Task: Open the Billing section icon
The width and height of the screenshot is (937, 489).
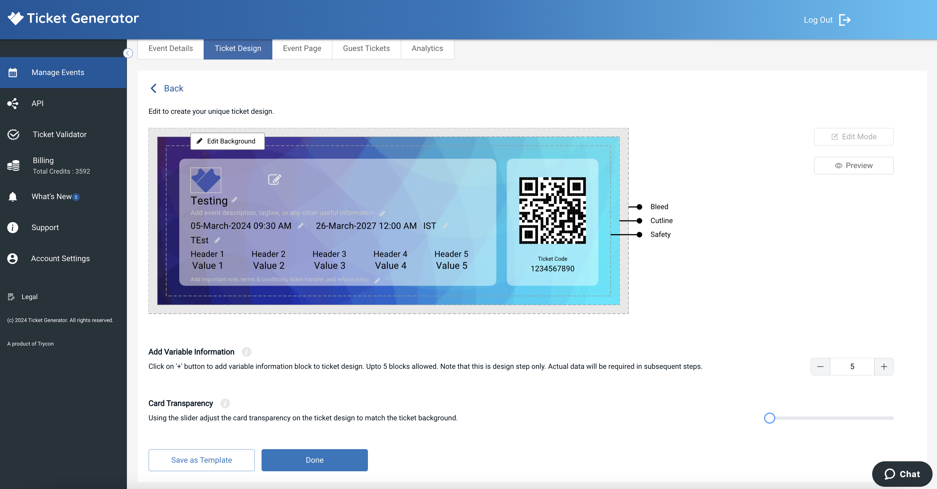Action: pos(13,165)
